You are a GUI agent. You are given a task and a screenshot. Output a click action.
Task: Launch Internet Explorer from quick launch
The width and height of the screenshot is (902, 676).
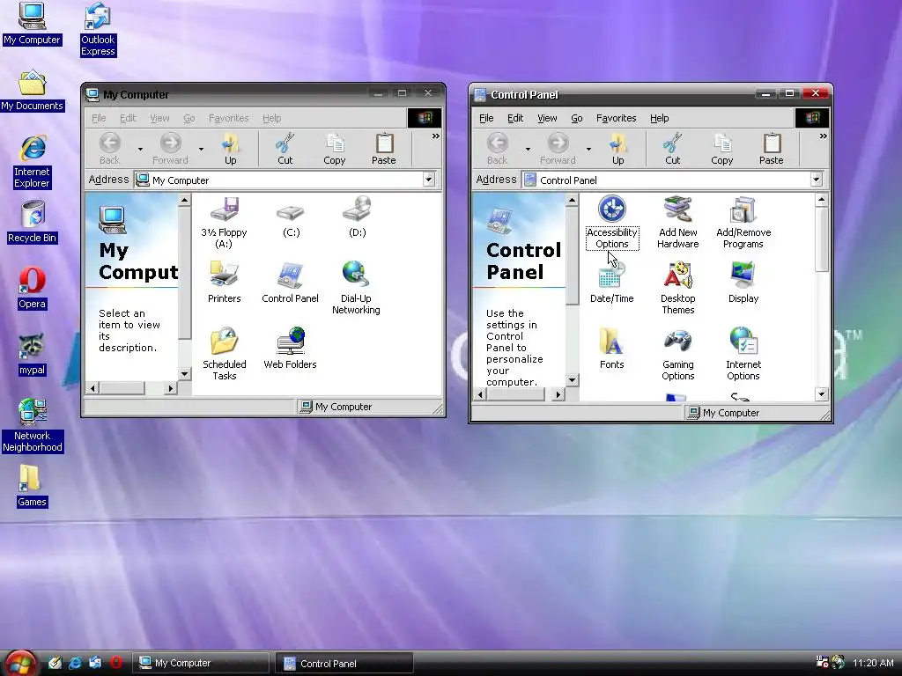[75, 663]
